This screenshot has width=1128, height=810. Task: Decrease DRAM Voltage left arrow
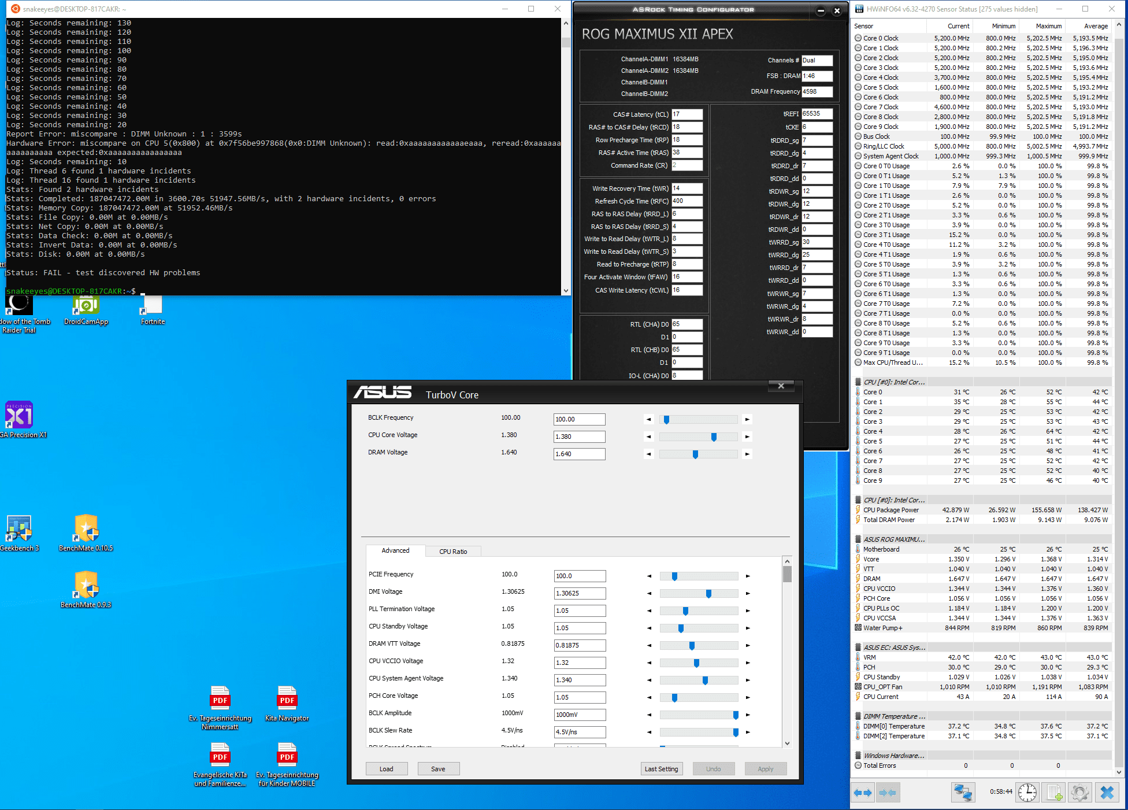pos(648,454)
